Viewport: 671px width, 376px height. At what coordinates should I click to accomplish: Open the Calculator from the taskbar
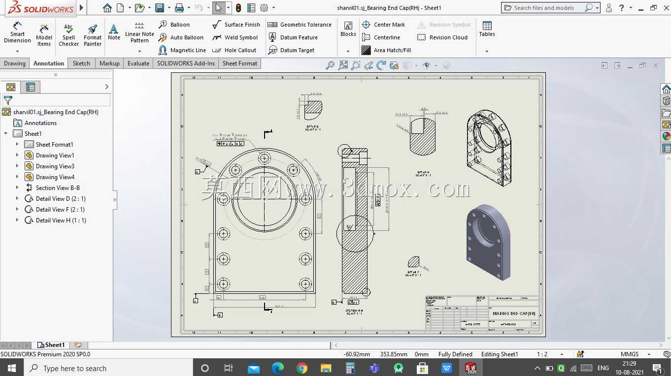point(350,368)
